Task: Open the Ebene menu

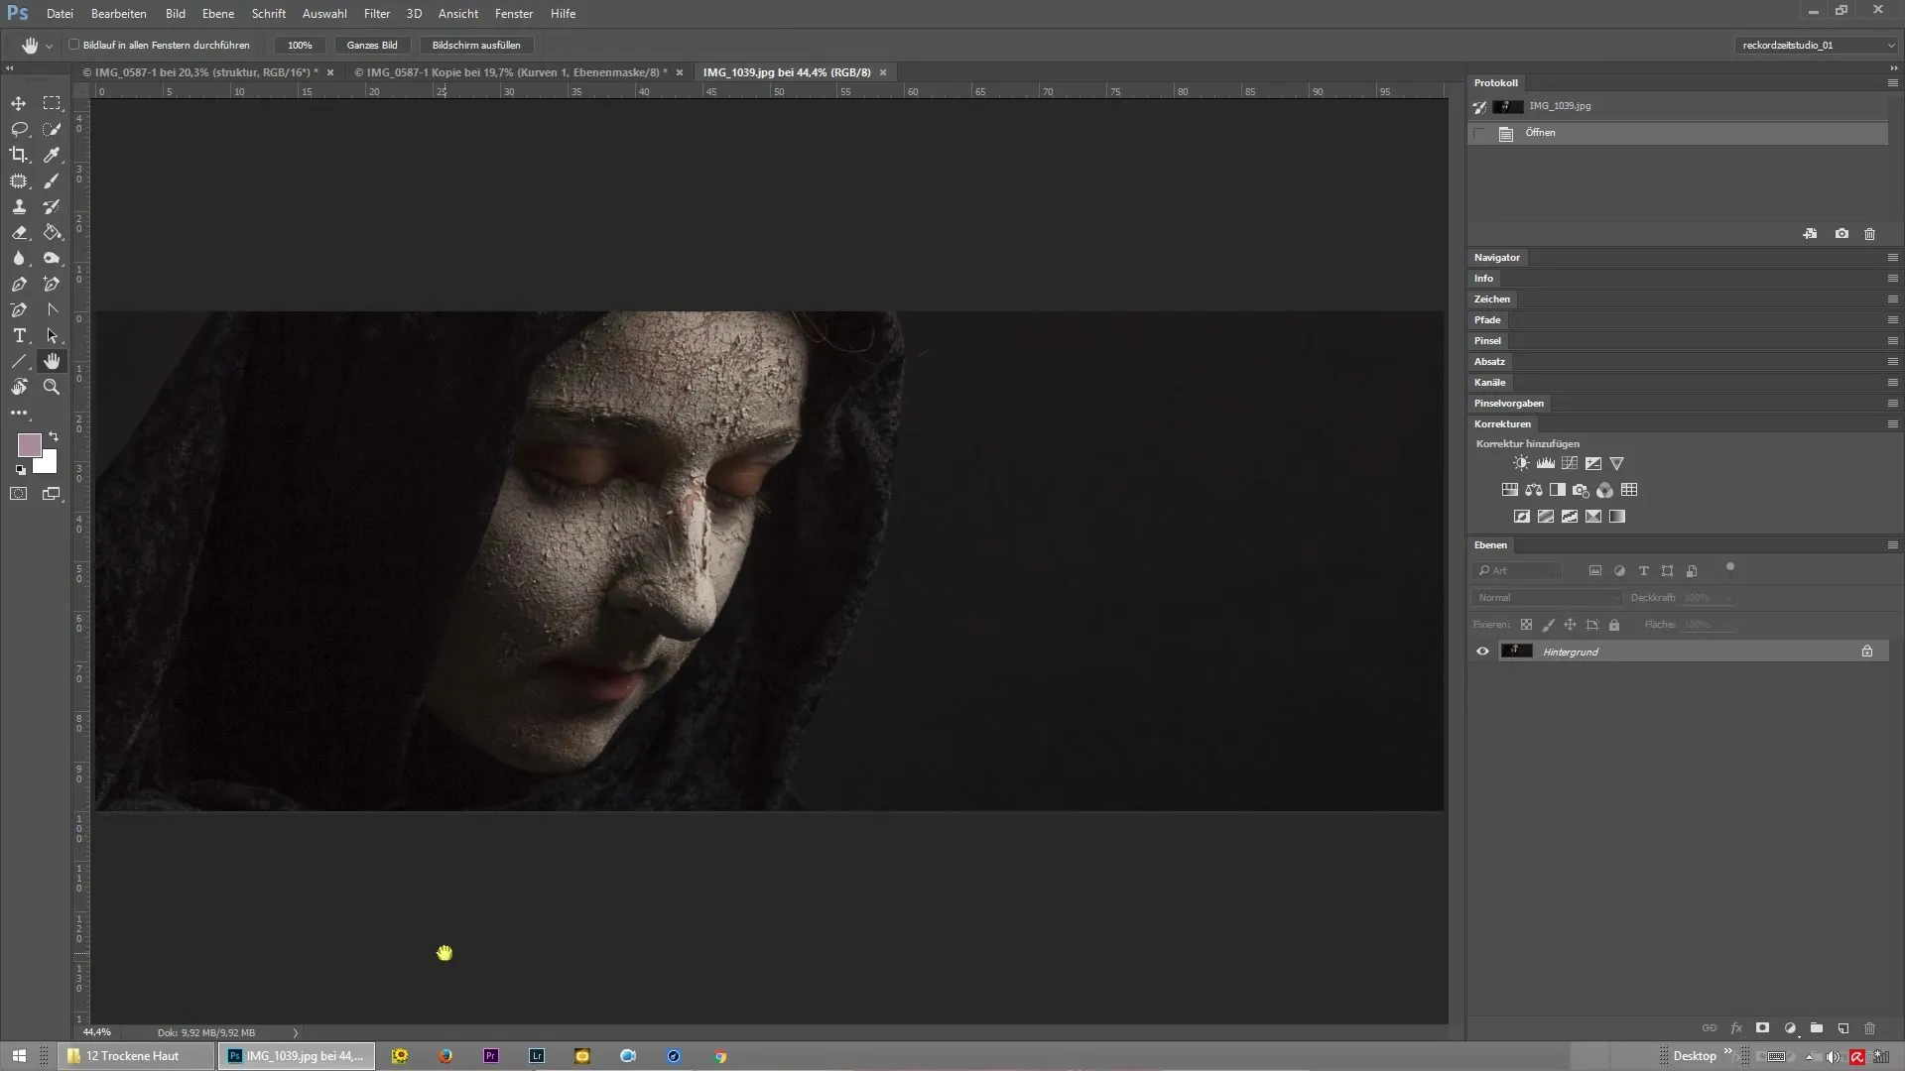Action: 218,14
